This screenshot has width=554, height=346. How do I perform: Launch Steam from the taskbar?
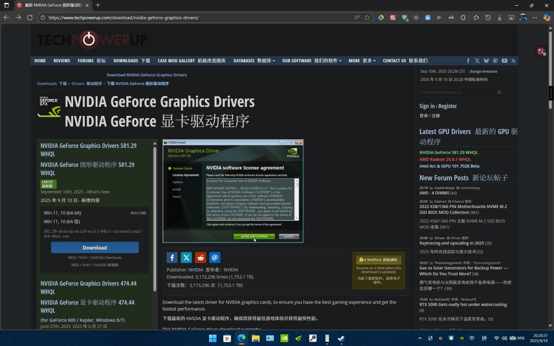(x=341, y=338)
